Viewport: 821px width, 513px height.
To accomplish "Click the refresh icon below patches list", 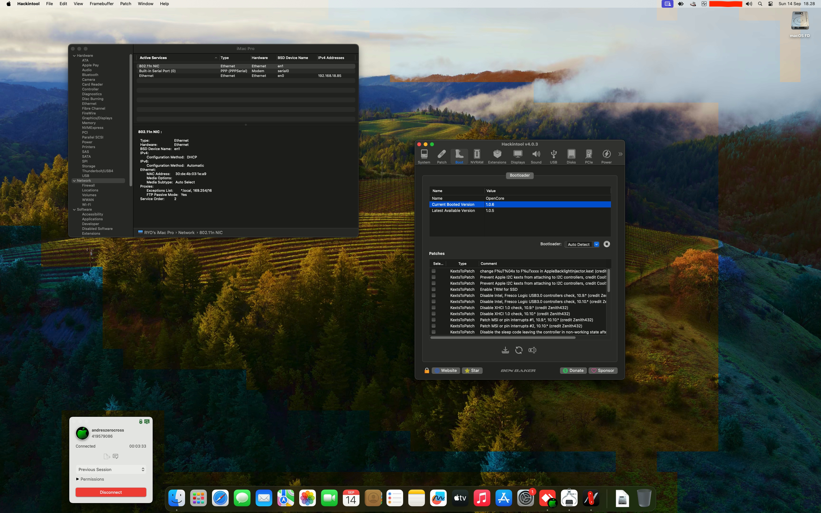I will tap(519, 350).
